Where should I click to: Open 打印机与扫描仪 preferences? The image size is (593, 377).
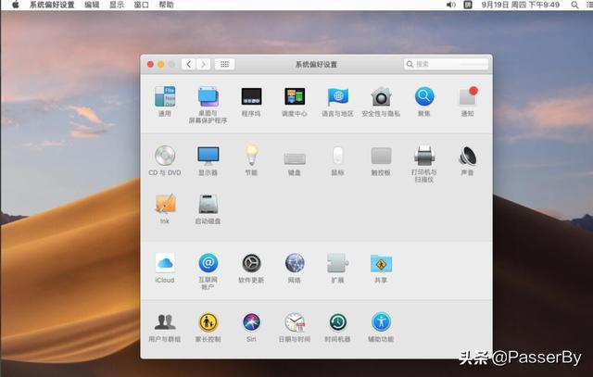click(424, 164)
